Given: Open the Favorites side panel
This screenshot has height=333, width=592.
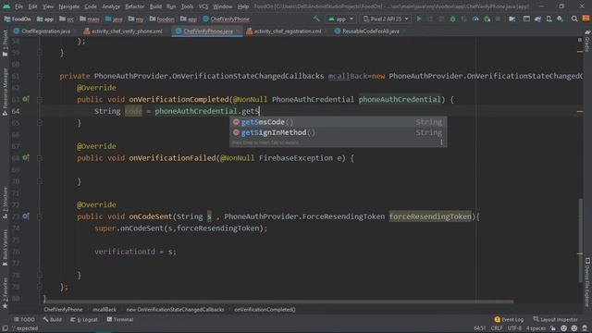Looking at the screenshot, I should [x=5, y=293].
